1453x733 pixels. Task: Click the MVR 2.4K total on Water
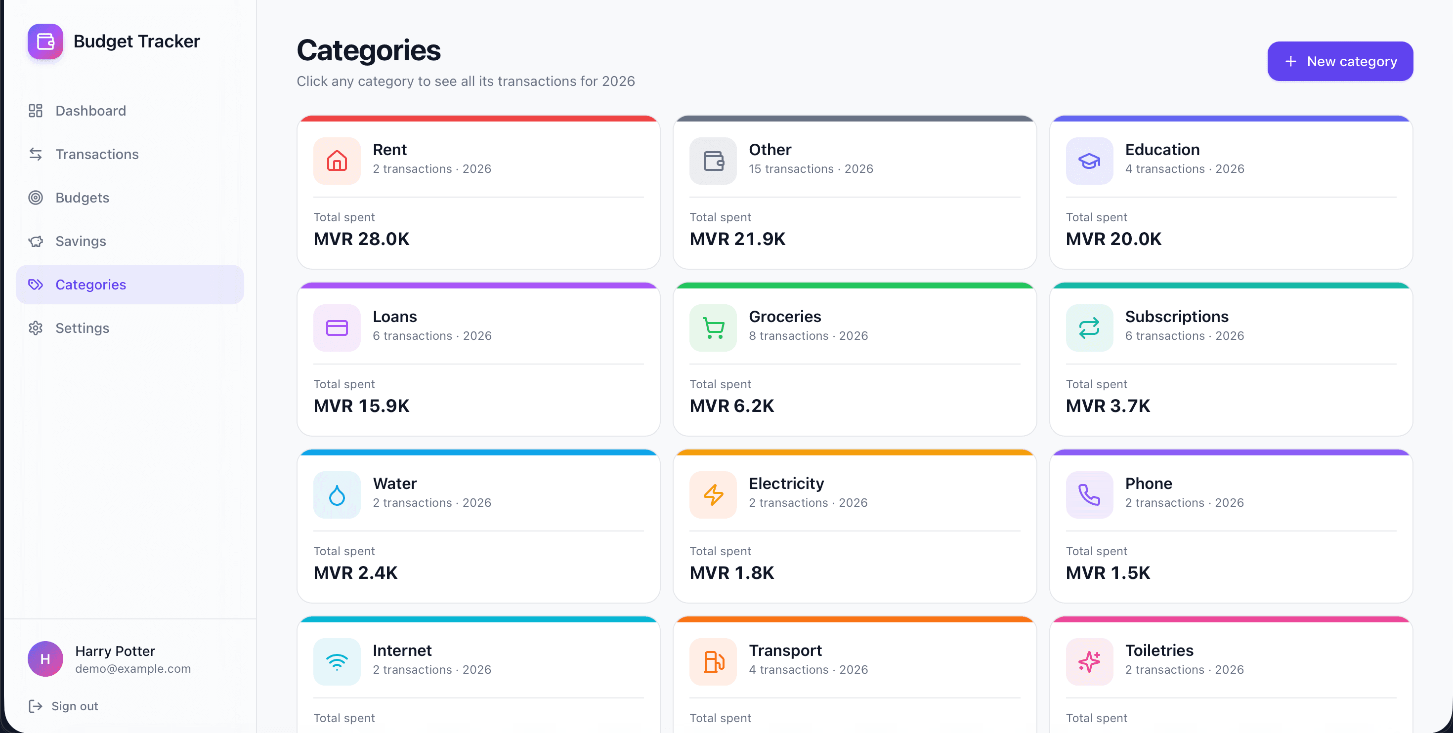[x=355, y=572]
